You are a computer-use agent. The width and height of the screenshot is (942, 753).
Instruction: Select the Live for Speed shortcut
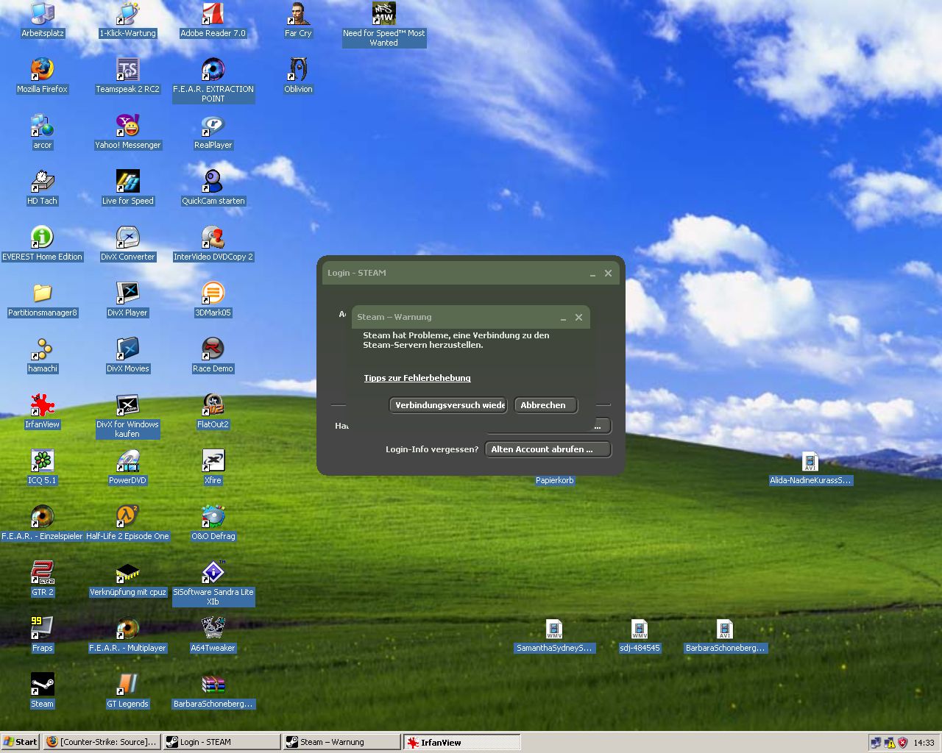pyautogui.click(x=127, y=188)
